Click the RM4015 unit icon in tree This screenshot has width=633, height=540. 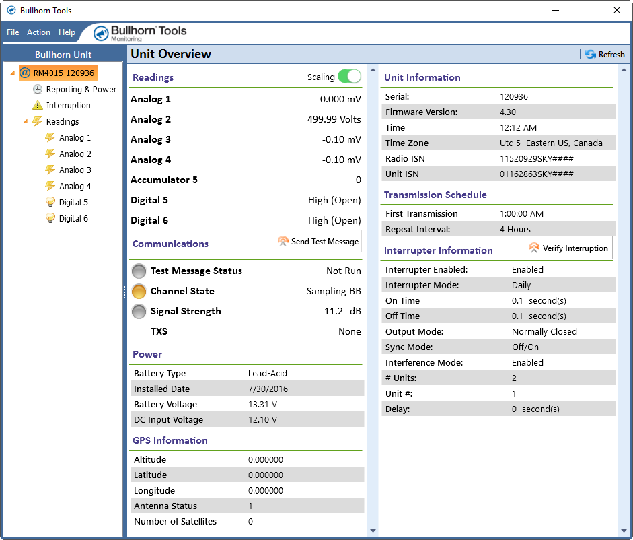point(25,73)
